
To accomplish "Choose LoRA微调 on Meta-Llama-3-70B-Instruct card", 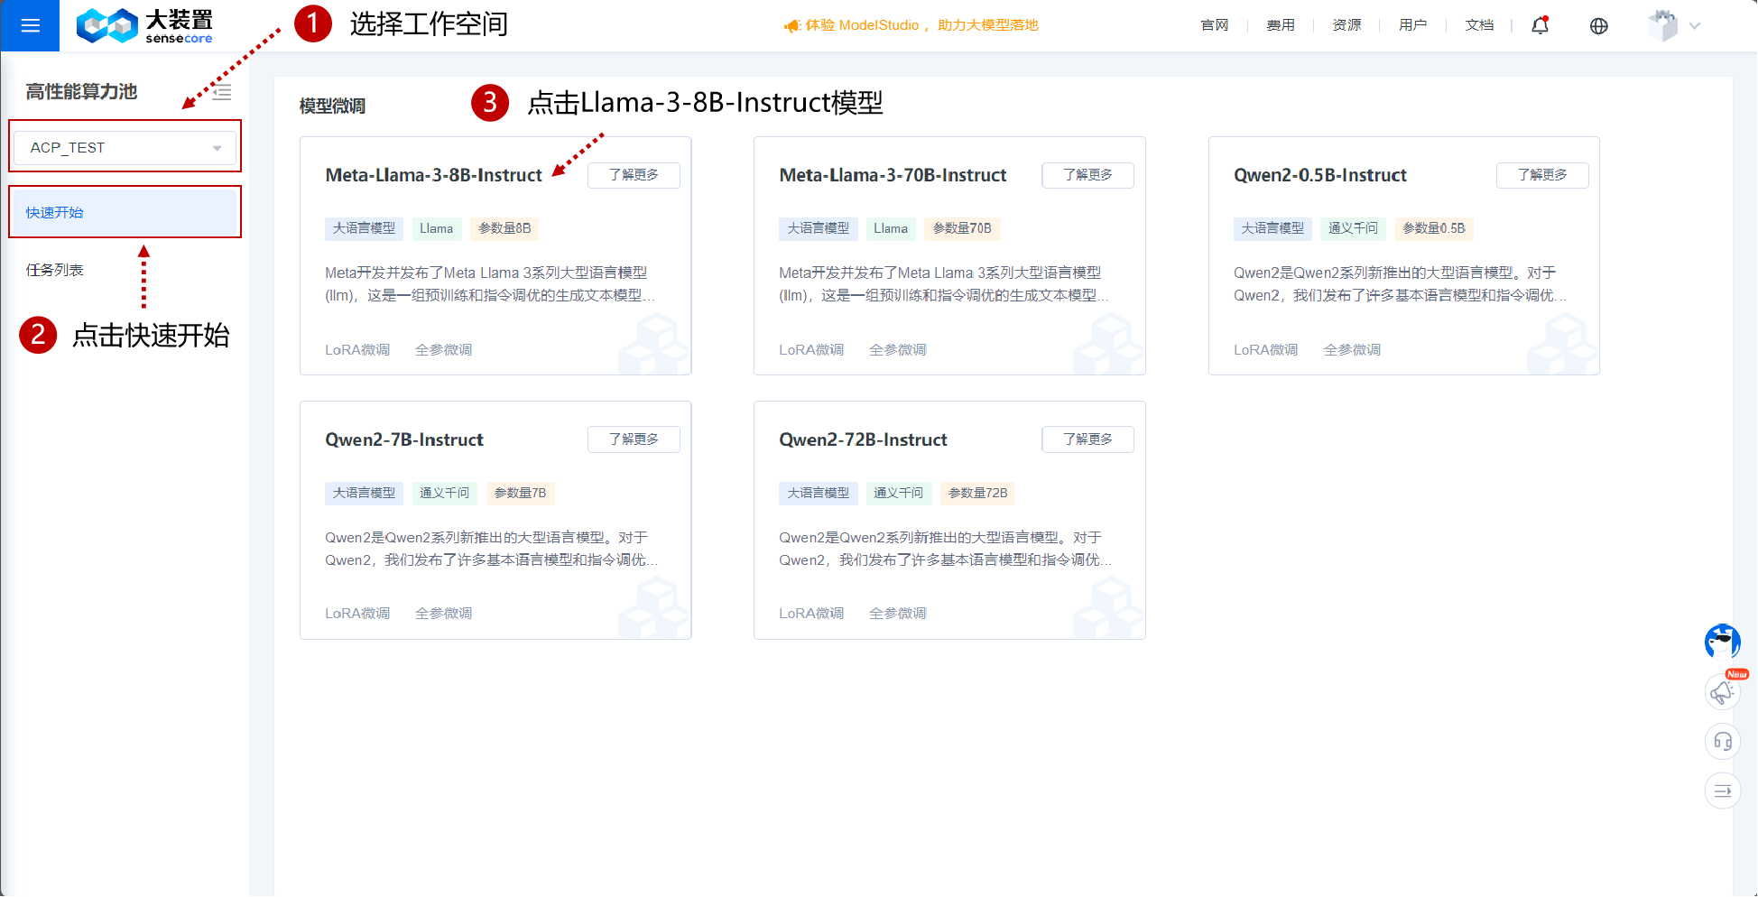I will [811, 350].
